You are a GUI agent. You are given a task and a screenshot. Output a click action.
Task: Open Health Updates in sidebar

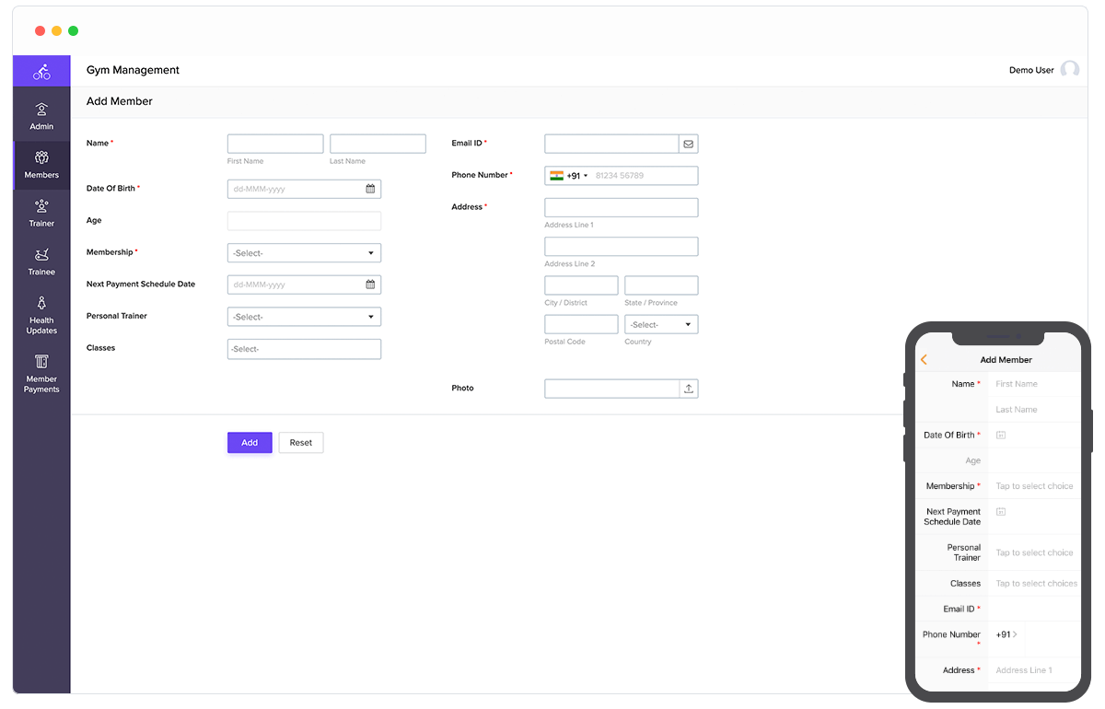point(41,315)
